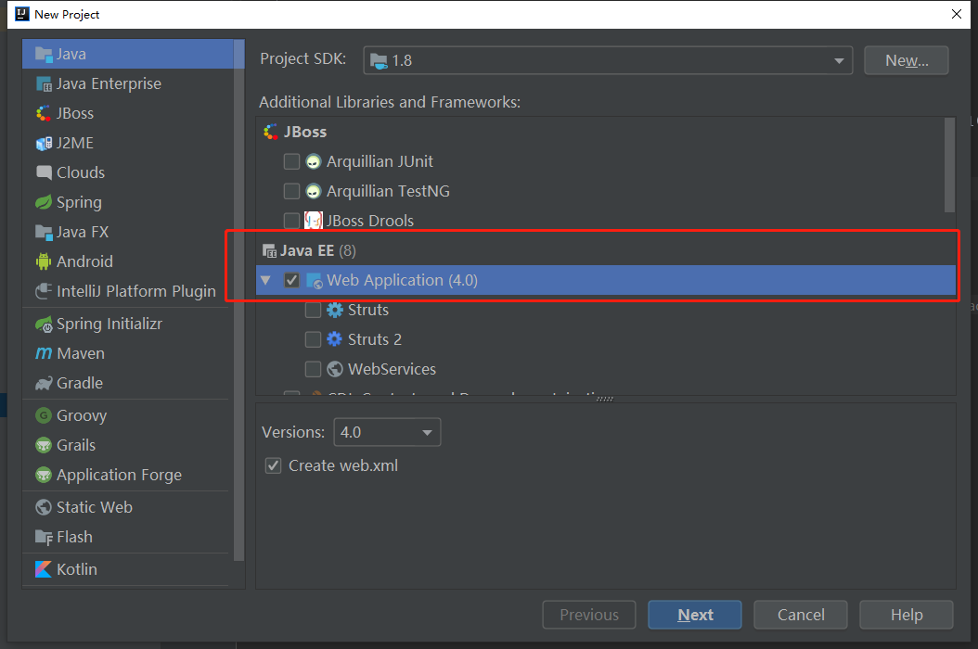Click the Cancel button
This screenshot has width=978, height=649.
pos(801,615)
